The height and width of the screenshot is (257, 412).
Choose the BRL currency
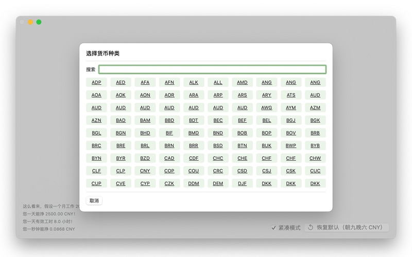145,145
